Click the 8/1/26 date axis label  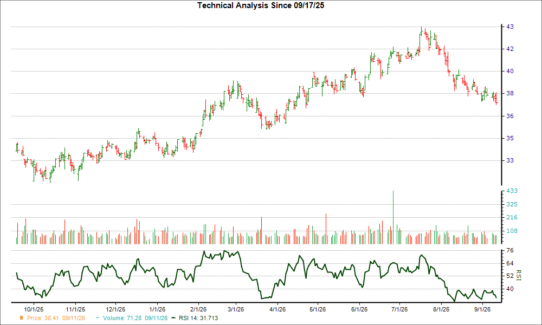441,309
